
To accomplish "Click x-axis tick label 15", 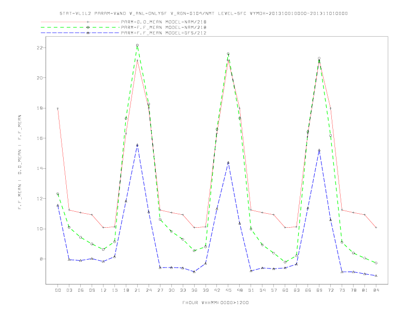I will tap(114, 290).
